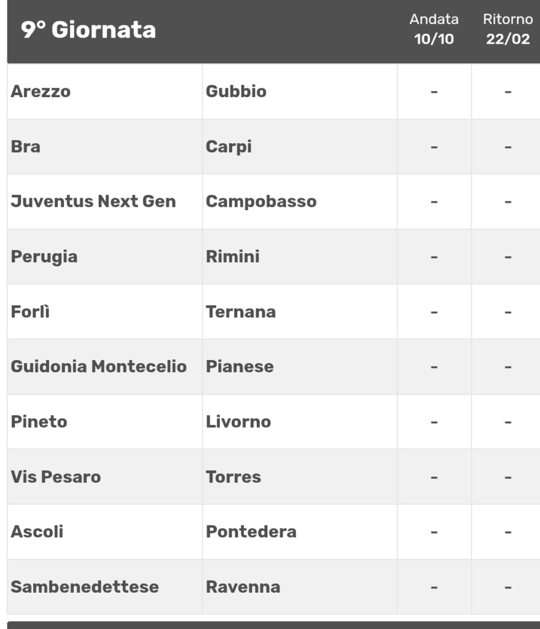The width and height of the screenshot is (540, 629).
Task: Click the Ternana team name
Action: pyautogui.click(x=241, y=311)
